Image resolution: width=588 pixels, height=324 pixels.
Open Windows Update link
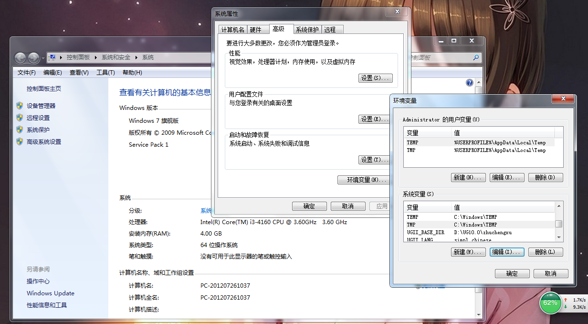(51, 293)
